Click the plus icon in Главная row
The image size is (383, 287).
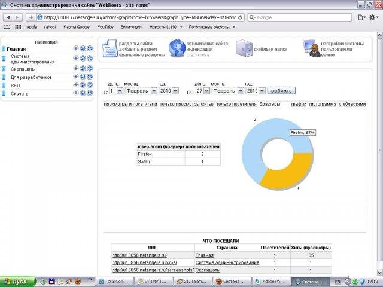coord(76,48)
